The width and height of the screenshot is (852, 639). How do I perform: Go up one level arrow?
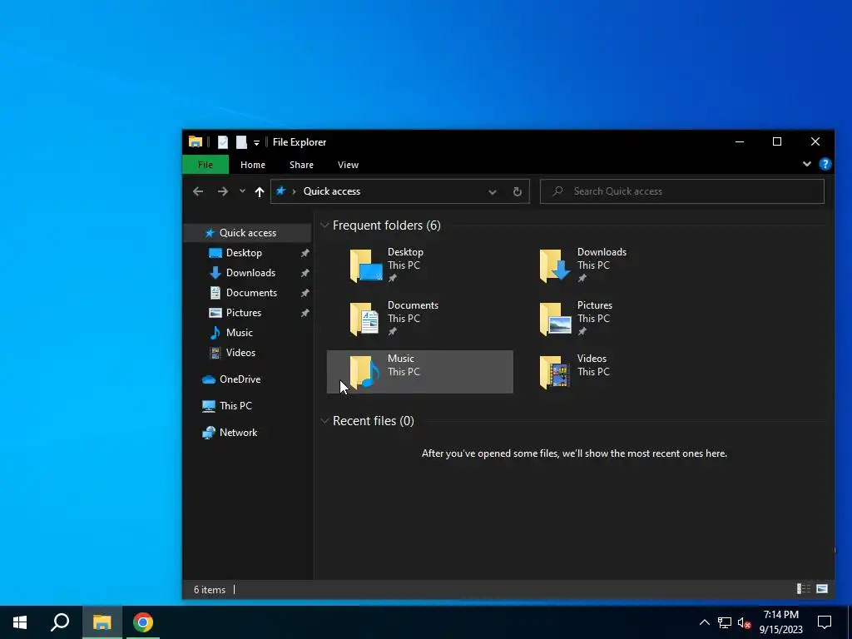pos(260,191)
